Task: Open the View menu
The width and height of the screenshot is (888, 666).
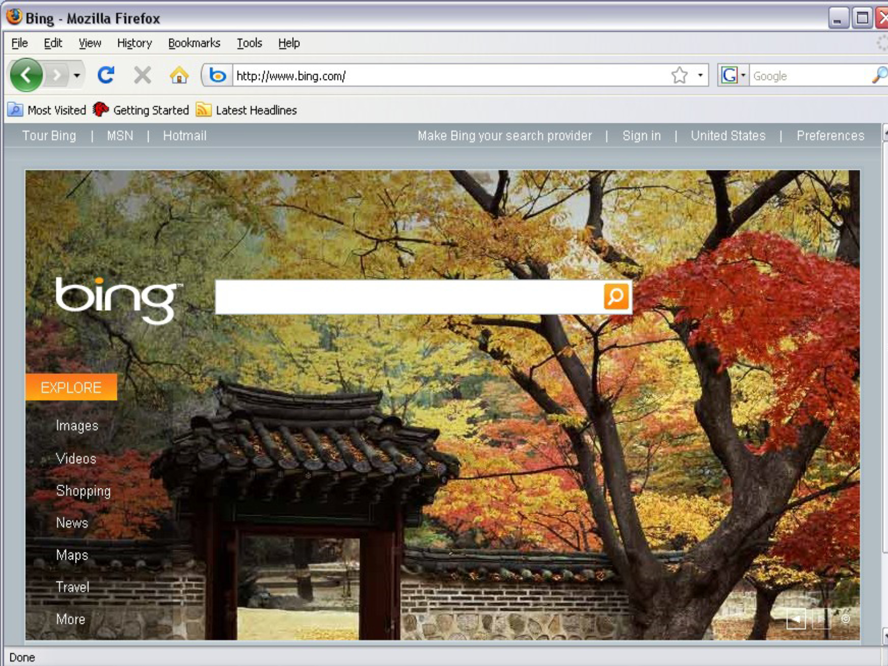Action: tap(90, 43)
